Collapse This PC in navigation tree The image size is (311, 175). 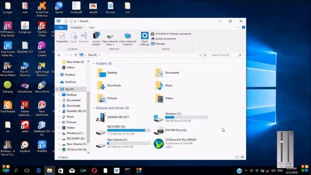tap(57, 89)
